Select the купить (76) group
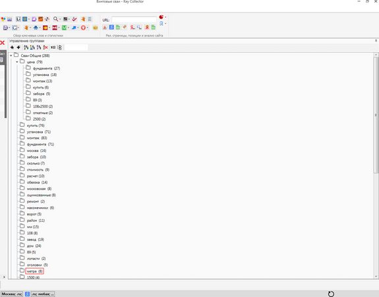 click(x=36, y=125)
